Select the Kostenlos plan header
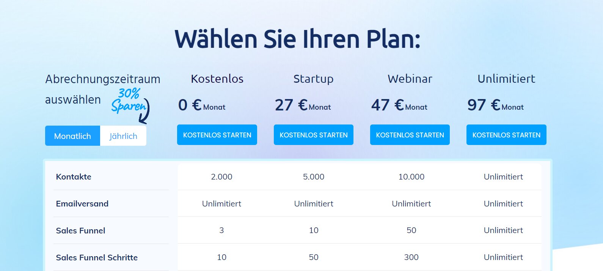The height and width of the screenshot is (271, 603). tap(217, 79)
